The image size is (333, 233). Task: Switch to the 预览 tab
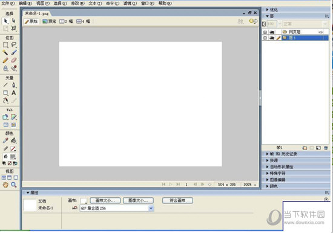click(49, 21)
